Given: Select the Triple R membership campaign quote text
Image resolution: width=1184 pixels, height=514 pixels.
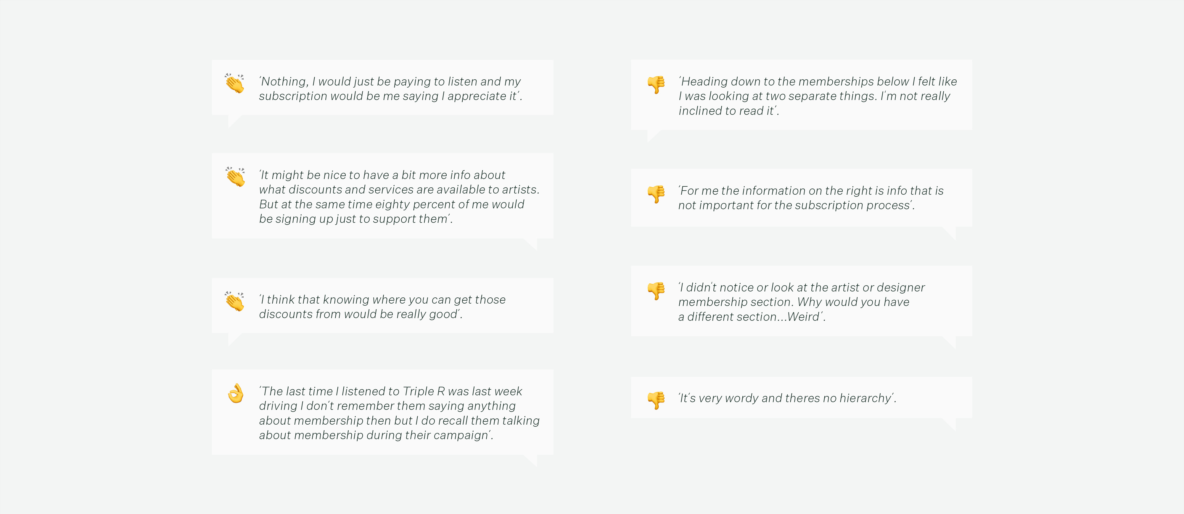Looking at the screenshot, I should [399, 413].
